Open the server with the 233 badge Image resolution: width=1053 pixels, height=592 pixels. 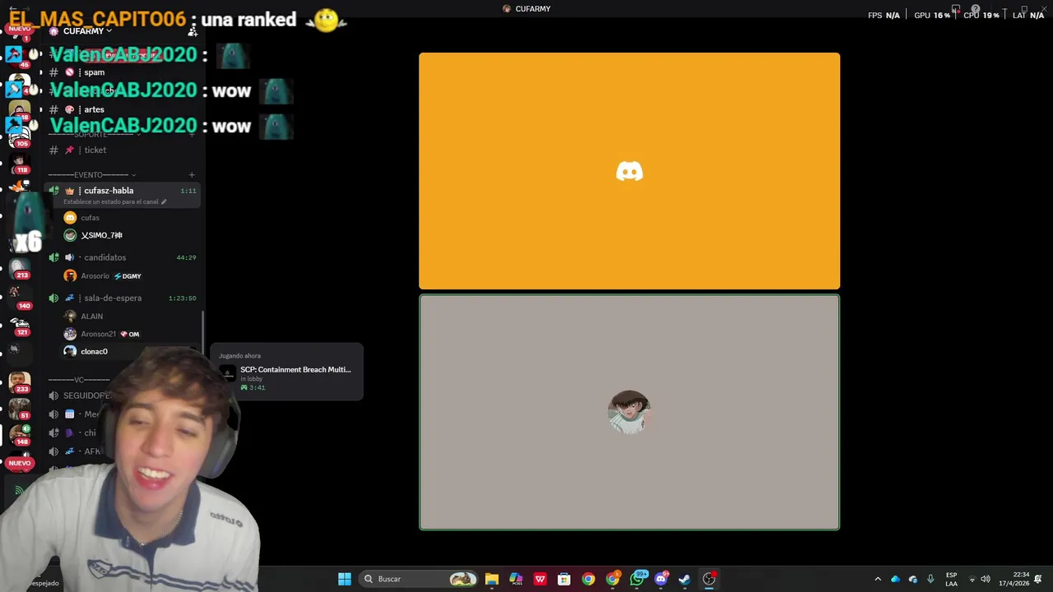20,382
